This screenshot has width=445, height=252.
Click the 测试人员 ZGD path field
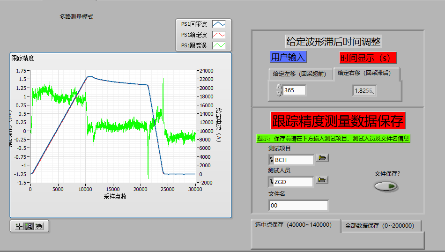click(x=293, y=182)
